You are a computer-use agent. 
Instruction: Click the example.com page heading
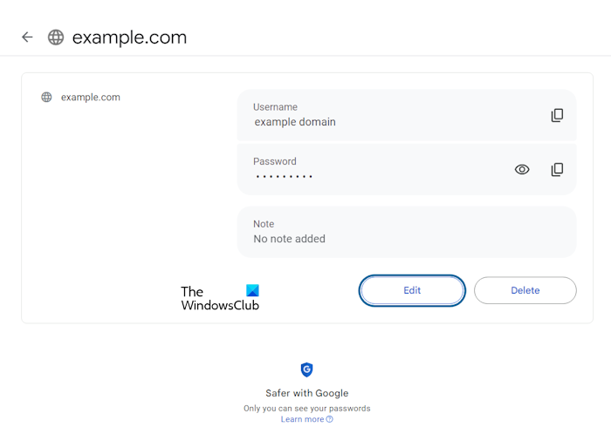(x=129, y=37)
